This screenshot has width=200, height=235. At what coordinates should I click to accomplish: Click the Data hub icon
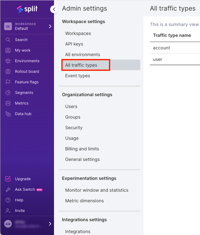point(8,114)
